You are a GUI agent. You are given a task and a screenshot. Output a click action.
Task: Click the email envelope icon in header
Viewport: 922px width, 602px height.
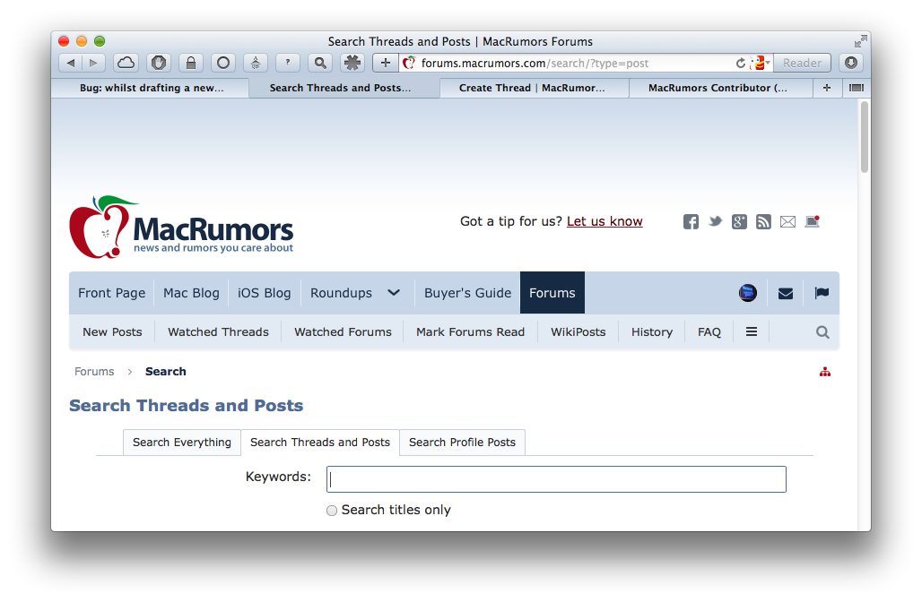click(x=788, y=221)
